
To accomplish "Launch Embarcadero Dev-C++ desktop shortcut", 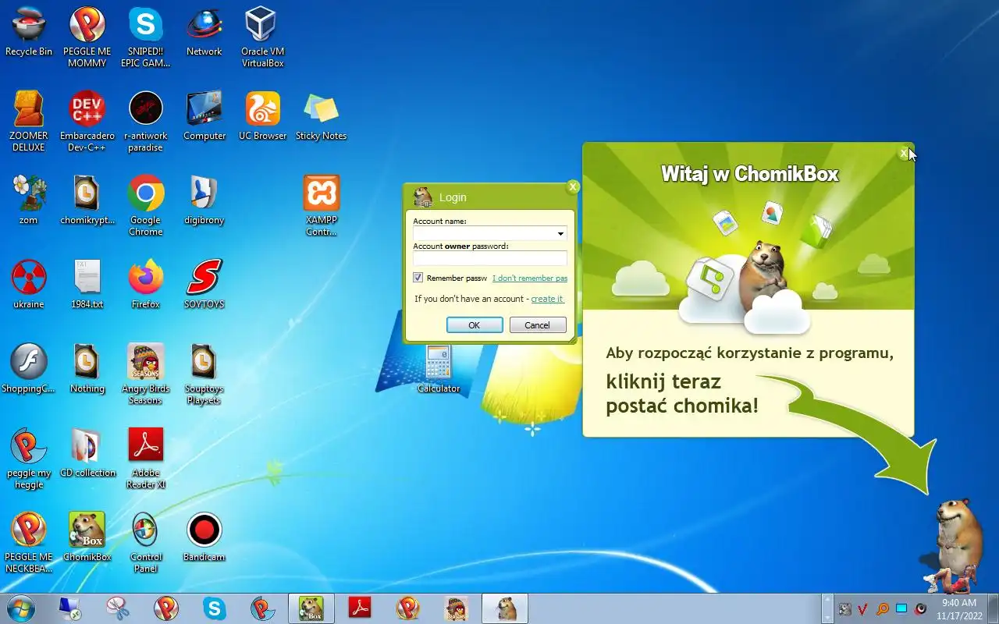I will [x=87, y=121].
